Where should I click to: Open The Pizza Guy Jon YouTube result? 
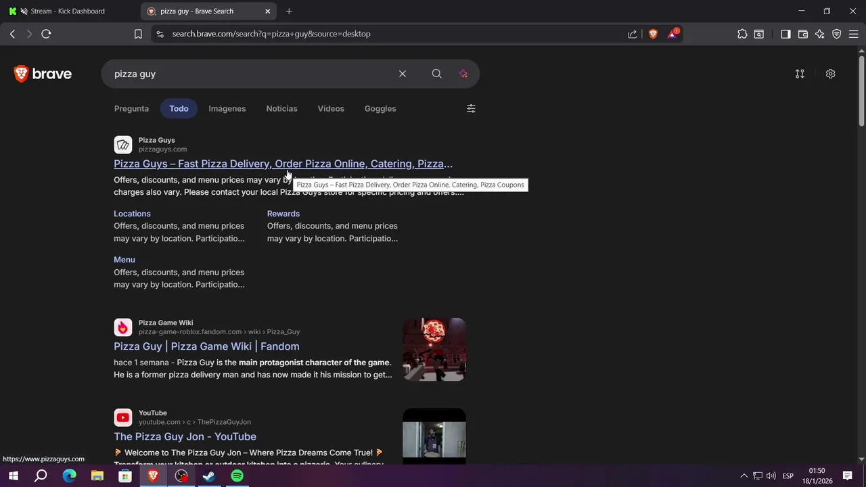(x=185, y=437)
